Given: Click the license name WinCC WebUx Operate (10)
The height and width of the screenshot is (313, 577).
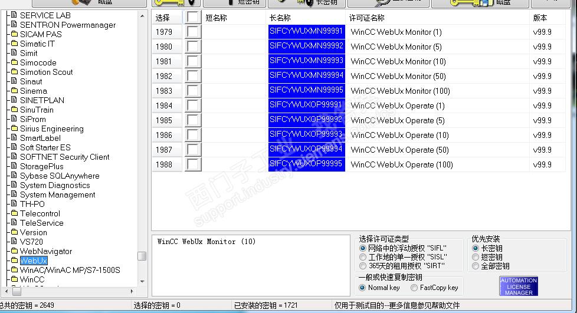Looking at the screenshot, I should 399,135.
